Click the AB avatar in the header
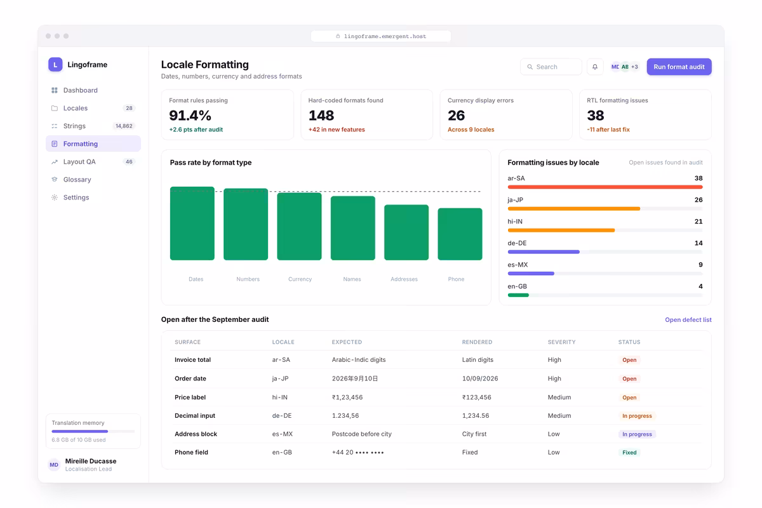762x508 pixels. (625, 67)
